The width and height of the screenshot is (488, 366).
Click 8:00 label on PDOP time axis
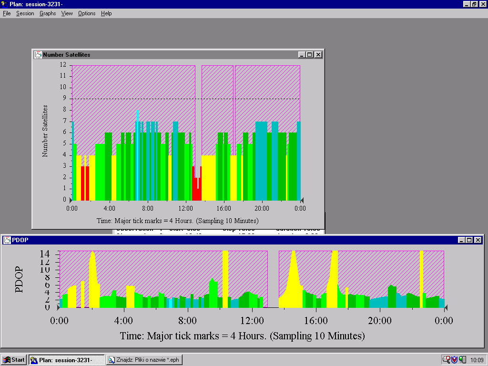(187, 321)
